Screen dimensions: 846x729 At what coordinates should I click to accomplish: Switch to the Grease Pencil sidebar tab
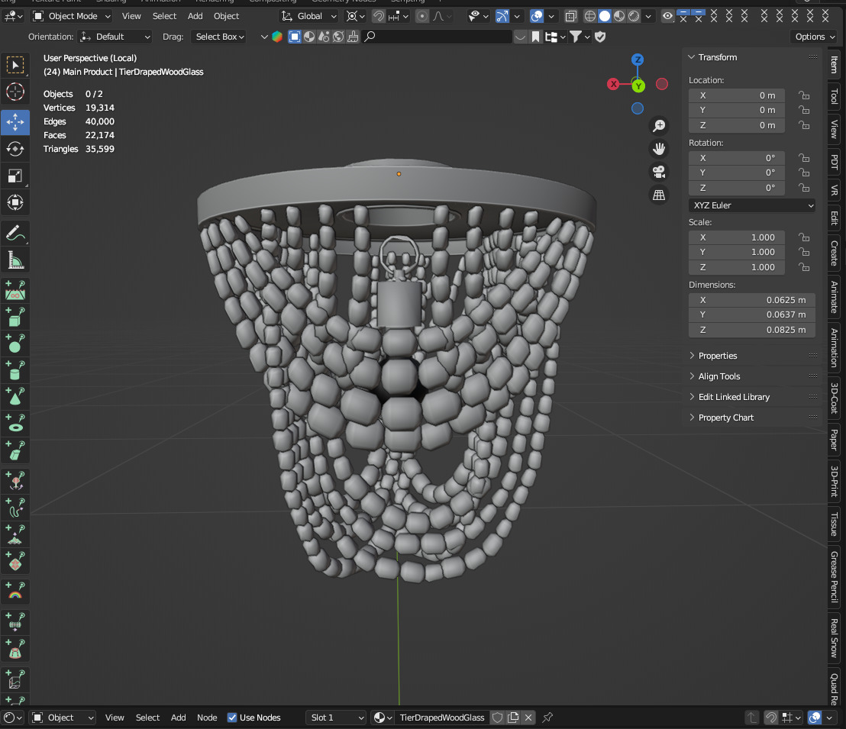(x=835, y=576)
